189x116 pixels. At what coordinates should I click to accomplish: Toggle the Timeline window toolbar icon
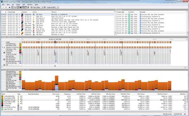point(18,7)
